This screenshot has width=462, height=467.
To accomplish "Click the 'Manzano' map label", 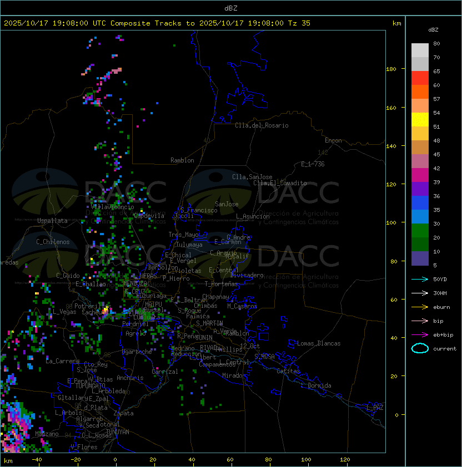I will pyautogui.click(x=47, y=434).
